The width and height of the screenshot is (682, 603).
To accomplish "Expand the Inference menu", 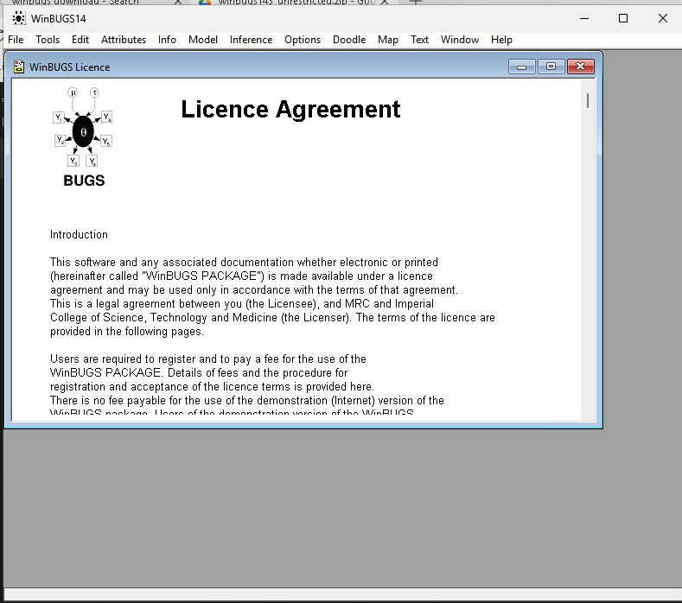I will coord(251,40).
